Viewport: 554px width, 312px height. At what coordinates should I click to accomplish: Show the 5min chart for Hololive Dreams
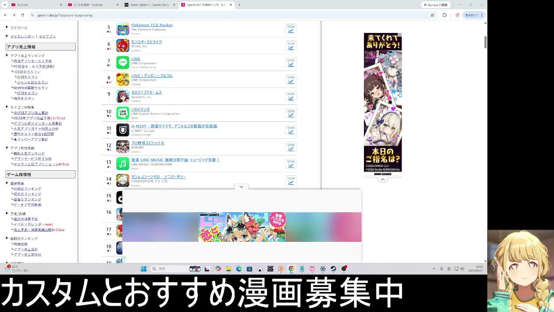pyautogui.click(x=291, y=96)
